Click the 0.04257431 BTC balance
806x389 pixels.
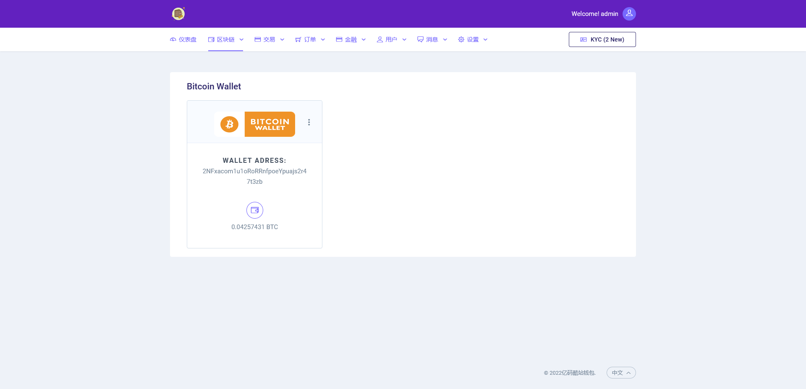[x=254, y=227]
